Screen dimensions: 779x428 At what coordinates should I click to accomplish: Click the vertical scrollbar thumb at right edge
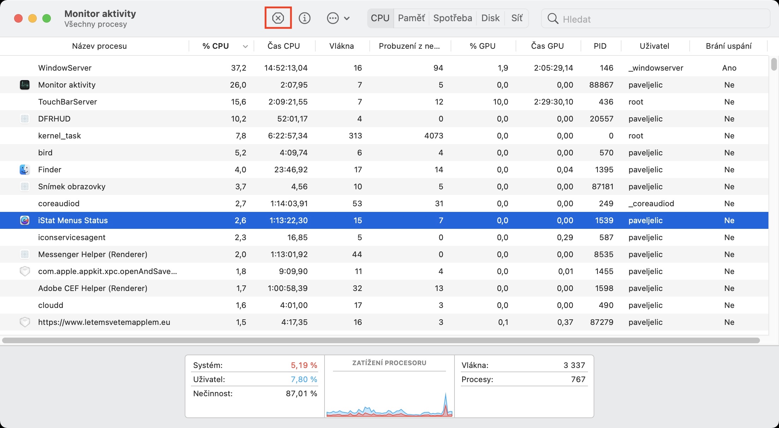tap(774, 64)
